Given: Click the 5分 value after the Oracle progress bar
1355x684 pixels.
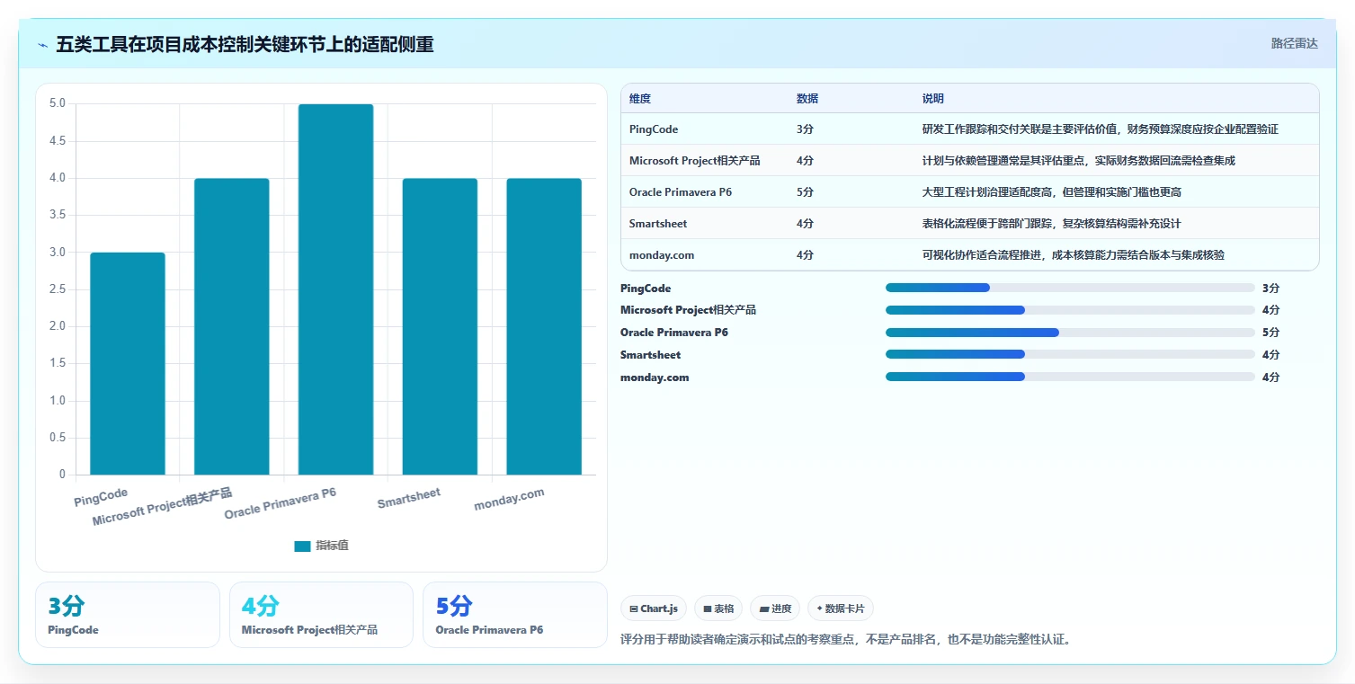Looking at the screenshot, I should pos(1270,333).
